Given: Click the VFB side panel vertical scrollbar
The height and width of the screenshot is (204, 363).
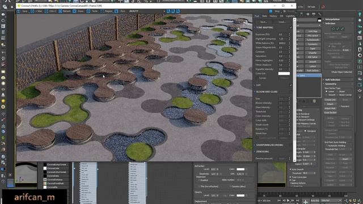Looking at the screenshot, I should pos(294,90).
